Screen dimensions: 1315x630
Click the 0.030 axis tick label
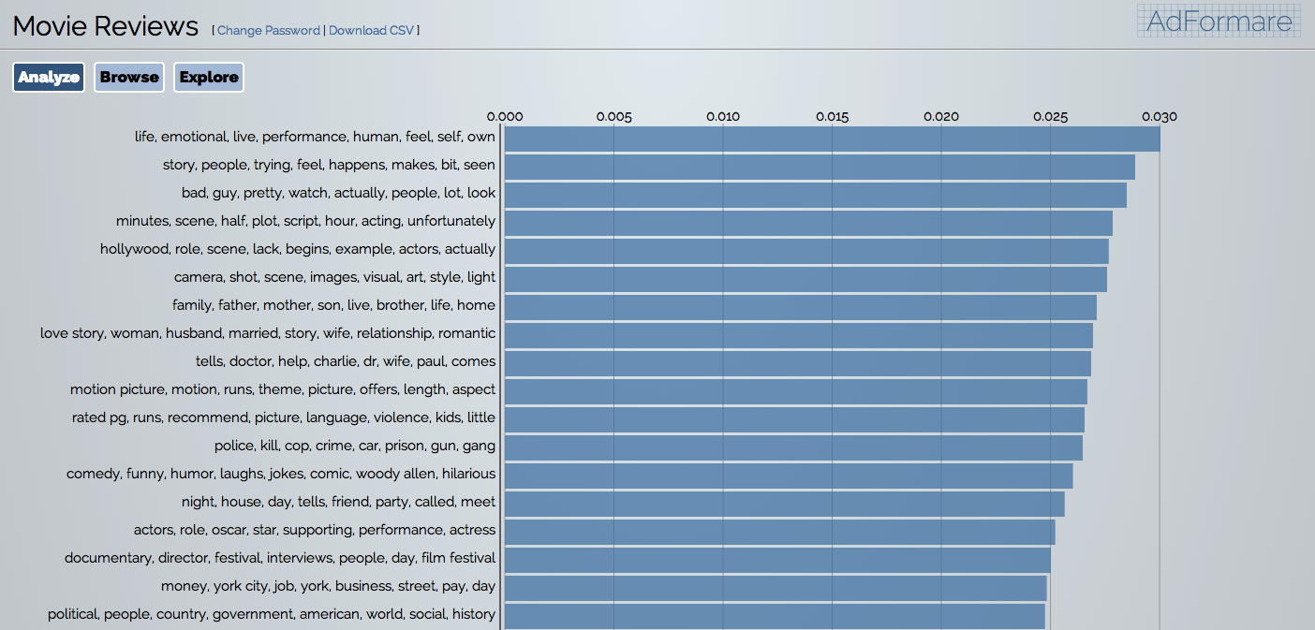click(1160, 117)
